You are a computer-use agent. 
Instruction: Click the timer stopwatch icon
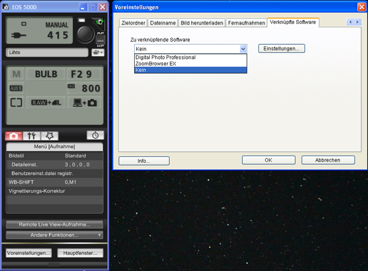(95, 135)
